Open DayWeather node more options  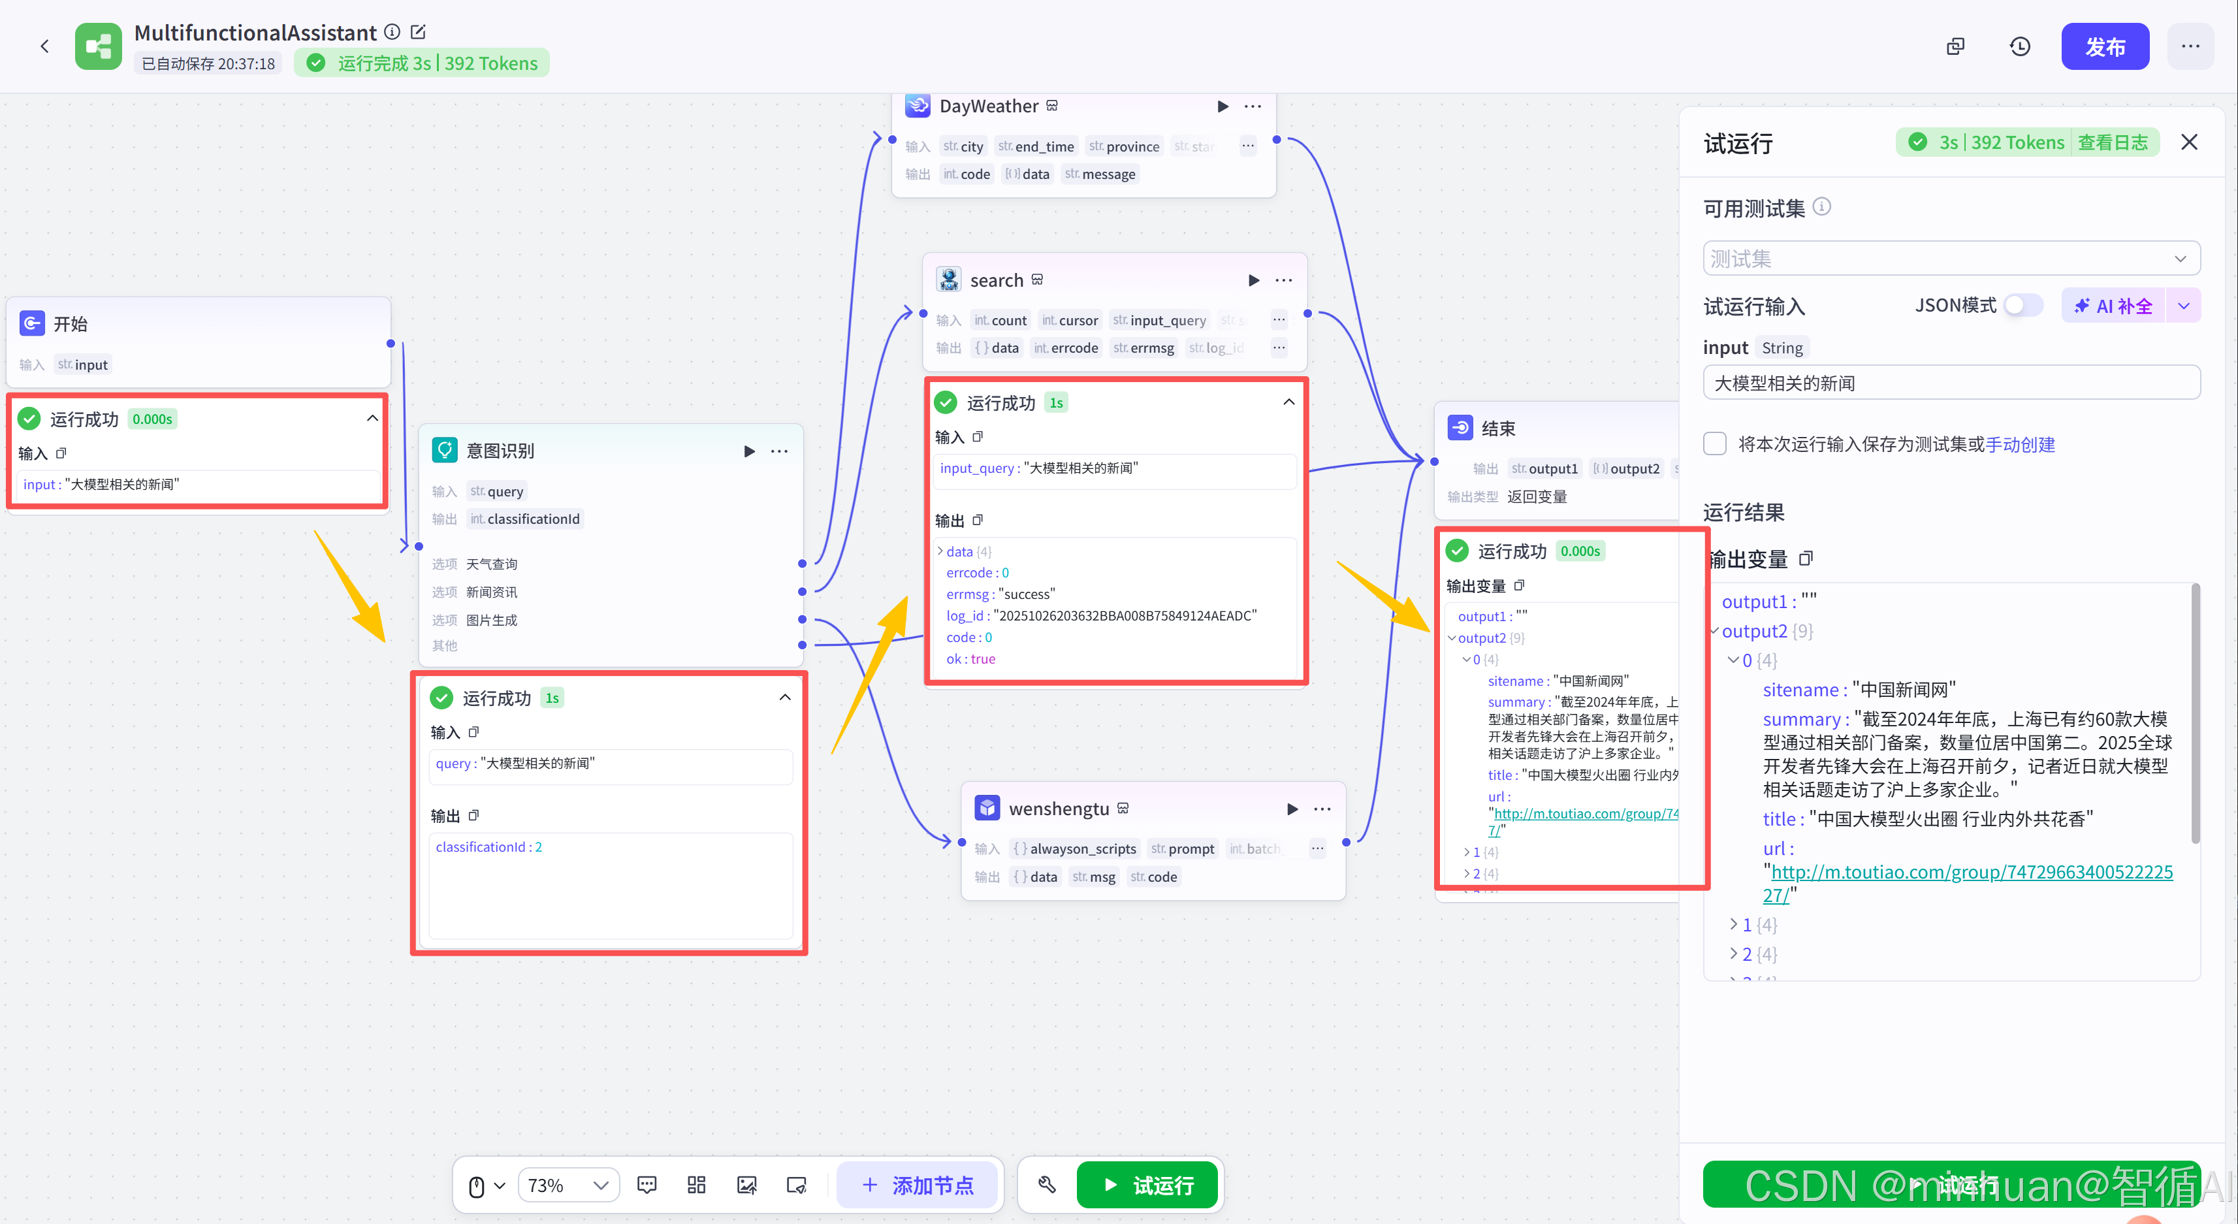[1253, 106]
